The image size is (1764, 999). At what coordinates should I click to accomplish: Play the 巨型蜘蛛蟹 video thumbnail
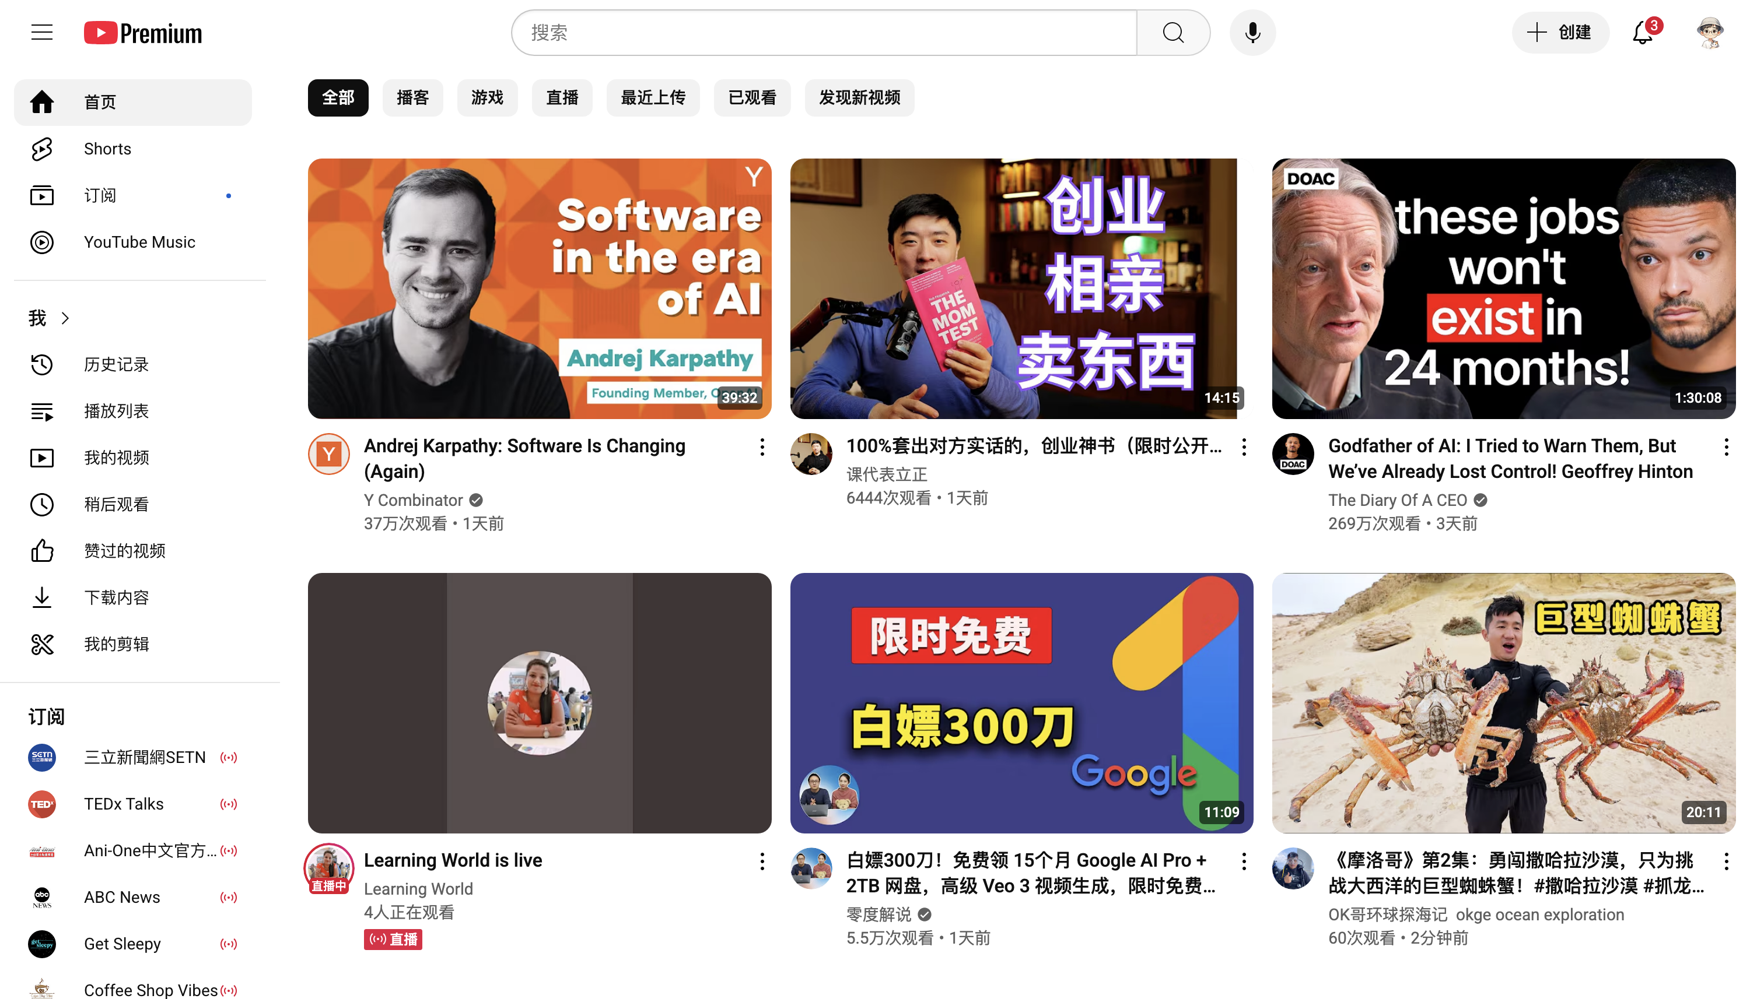(x=1504, y=703)
